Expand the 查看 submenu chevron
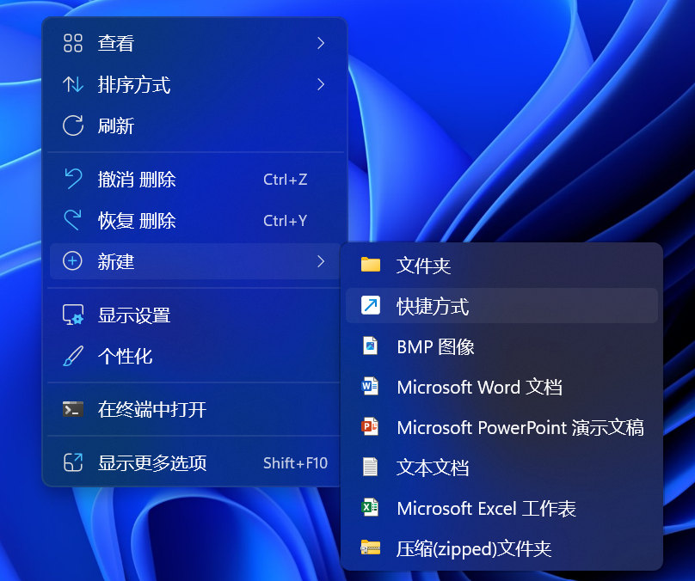The image size is (695, 581). [x=321, y=43]
